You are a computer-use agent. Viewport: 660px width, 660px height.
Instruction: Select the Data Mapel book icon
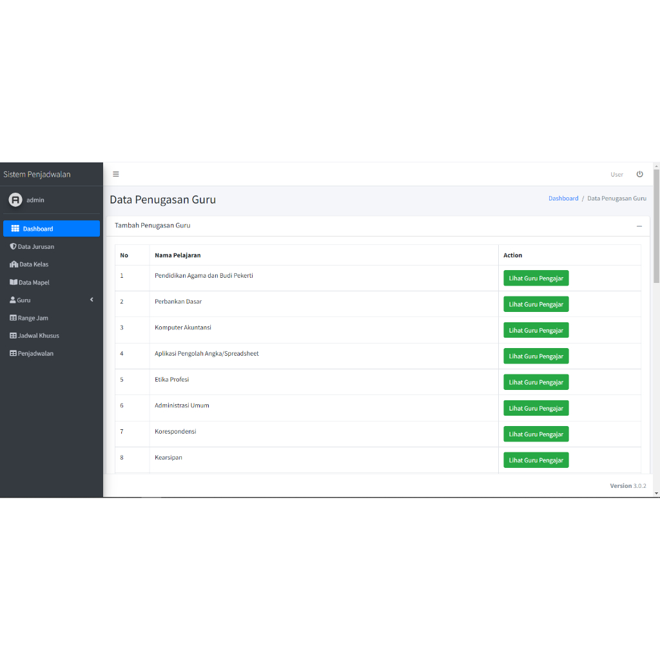click(14, 282)
